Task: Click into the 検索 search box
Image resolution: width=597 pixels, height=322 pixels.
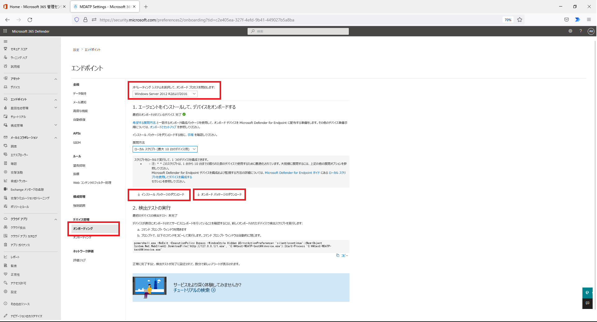Action: [298, 31]
